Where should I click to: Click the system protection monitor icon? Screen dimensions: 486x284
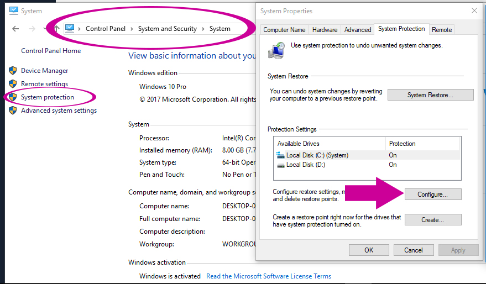pyautogui.click(x=276, y=50)
